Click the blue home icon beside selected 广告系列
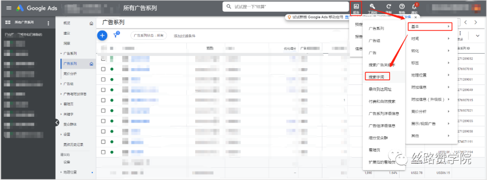The height and width of the screenshot is (180, 487). click(91, 64)
